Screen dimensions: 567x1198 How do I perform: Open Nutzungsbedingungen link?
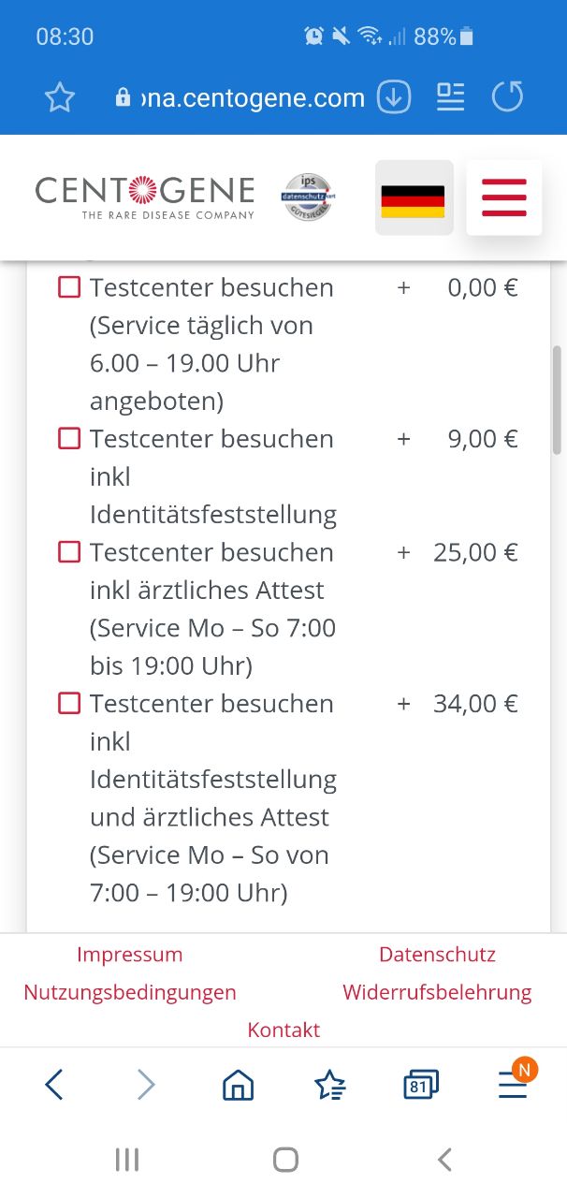coord(130,992)
